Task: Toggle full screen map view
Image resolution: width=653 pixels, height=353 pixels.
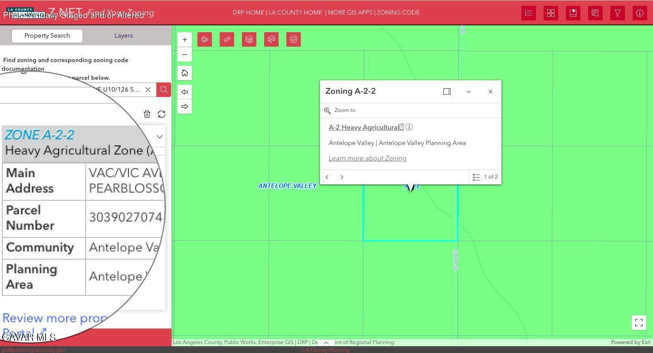Action: (x=639, y=323)
